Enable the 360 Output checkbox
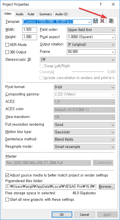 coord(7,52)
